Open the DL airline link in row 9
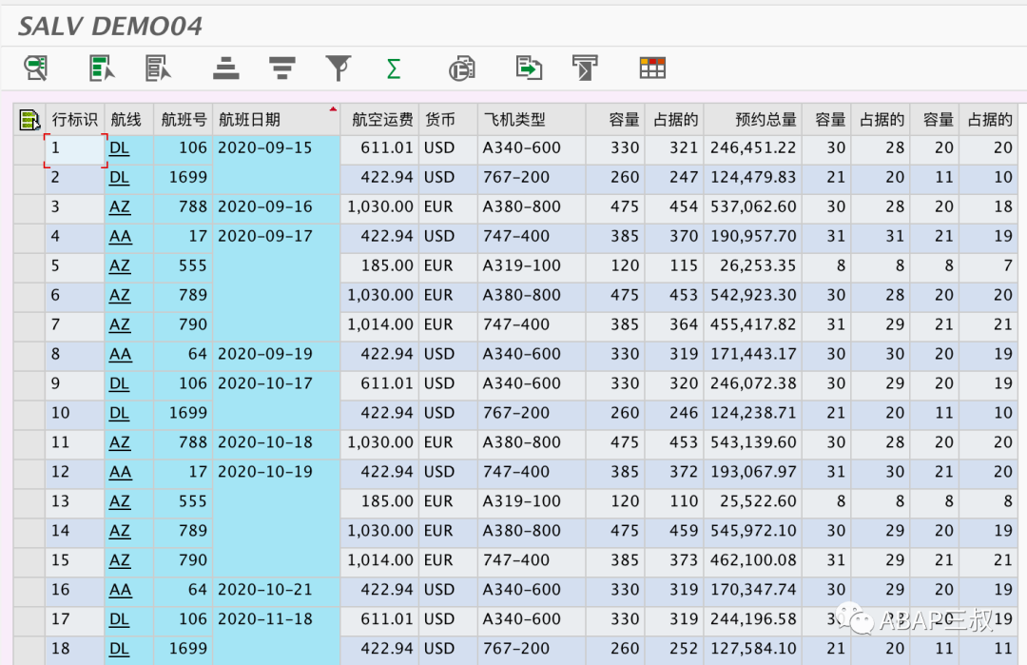The image size is (1027, 665). pyautogui.click(x=119, y=384)
